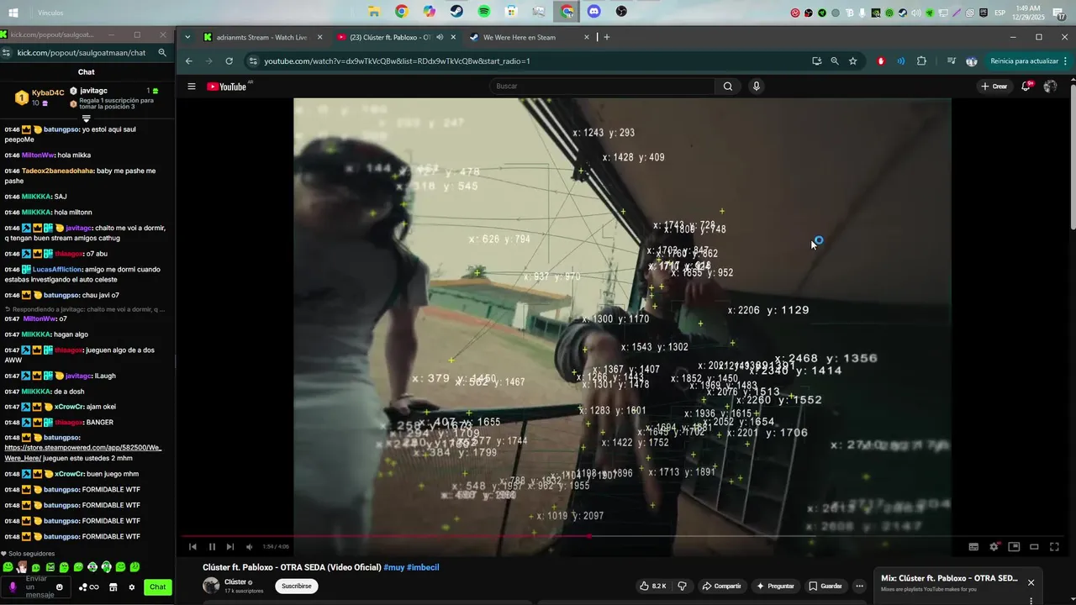The image size is (1076, 605).
Task: Open the YouTube hamburger guide menu
Action: [x=192, y=87]
